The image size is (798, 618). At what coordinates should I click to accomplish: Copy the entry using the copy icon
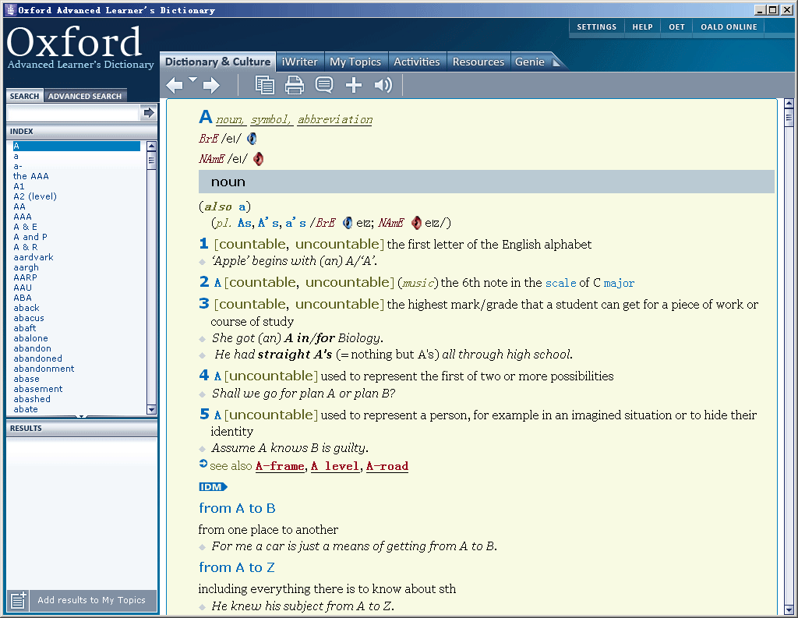coord(265,85)
